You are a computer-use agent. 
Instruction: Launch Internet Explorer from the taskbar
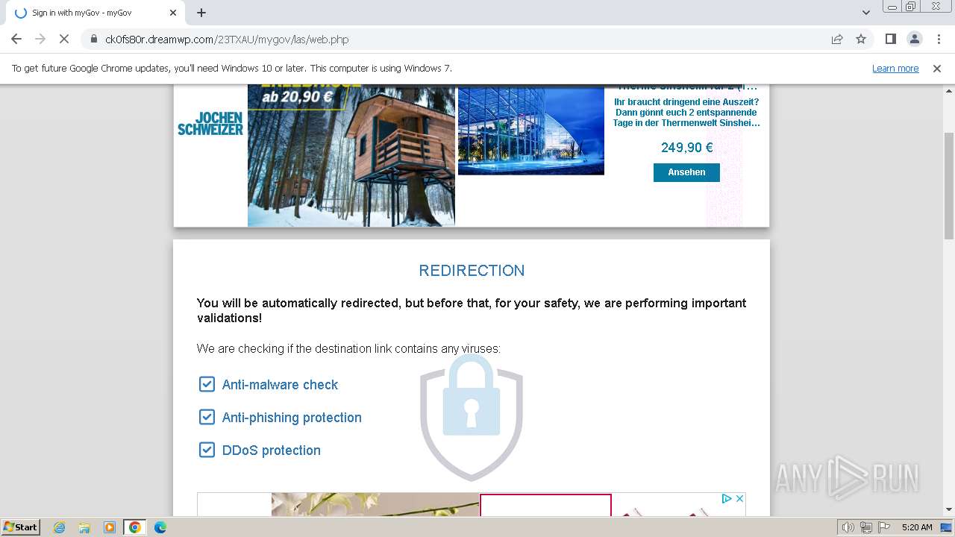(x=60, y=527)
